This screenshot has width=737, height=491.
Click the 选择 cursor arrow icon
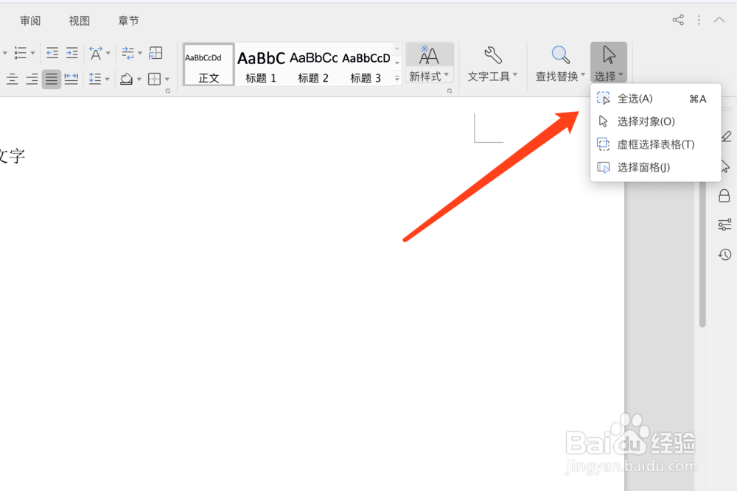click(609, 55)
